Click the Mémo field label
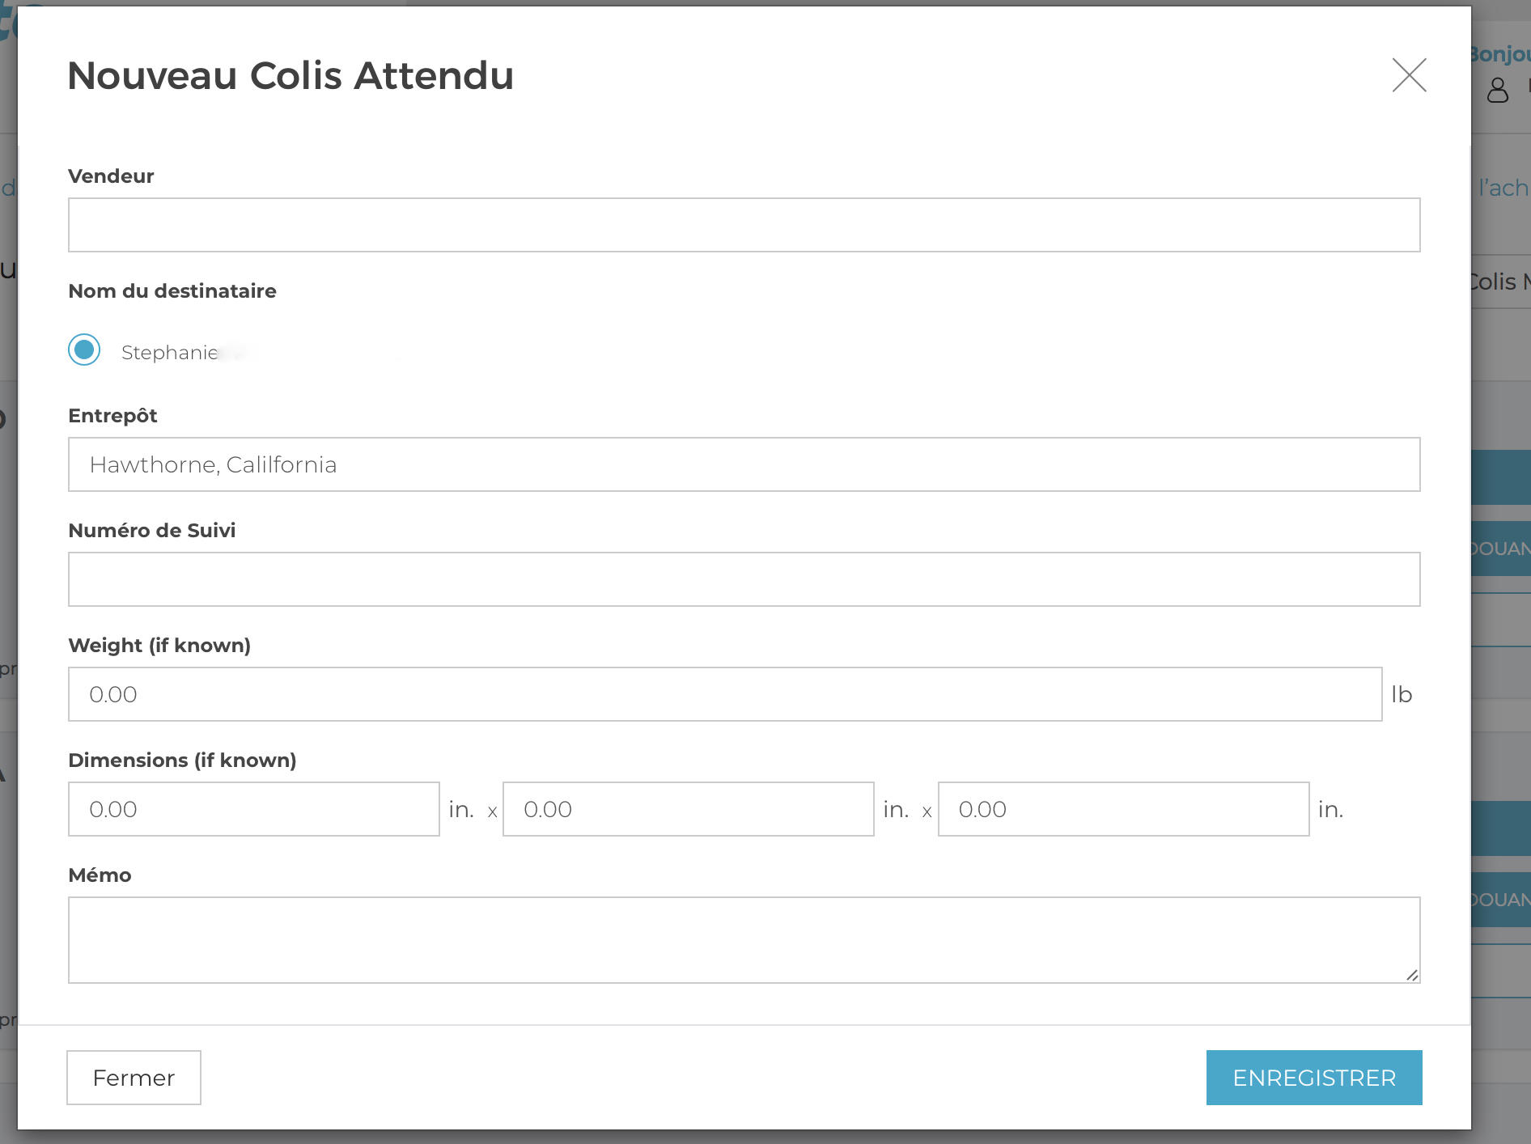The height and width of the screenshot is (1144, 1531). 100,875
